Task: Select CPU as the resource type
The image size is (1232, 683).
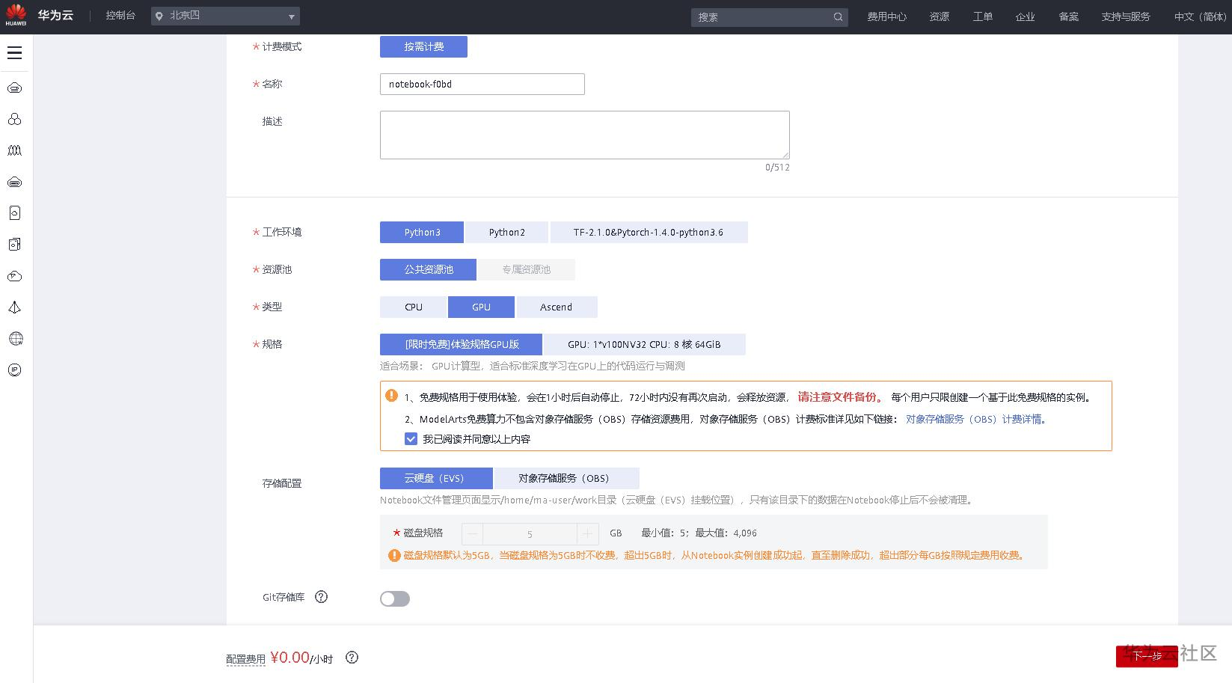Action: click(x=412, y=307)
